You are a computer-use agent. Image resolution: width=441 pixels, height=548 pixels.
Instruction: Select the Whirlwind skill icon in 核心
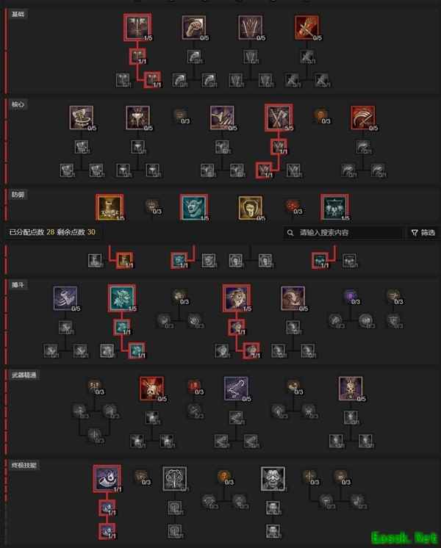coord(81,118)
